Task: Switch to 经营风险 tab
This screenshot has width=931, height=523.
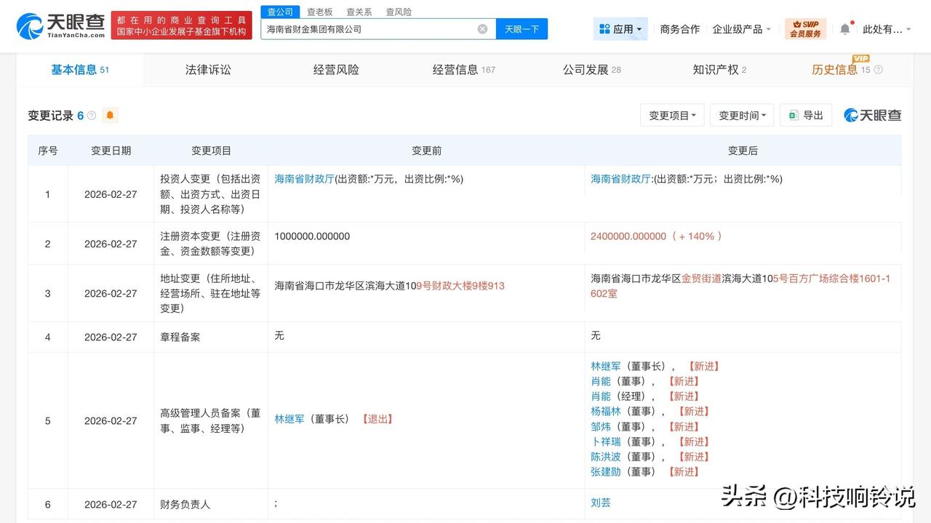Action: pos(336,70)
